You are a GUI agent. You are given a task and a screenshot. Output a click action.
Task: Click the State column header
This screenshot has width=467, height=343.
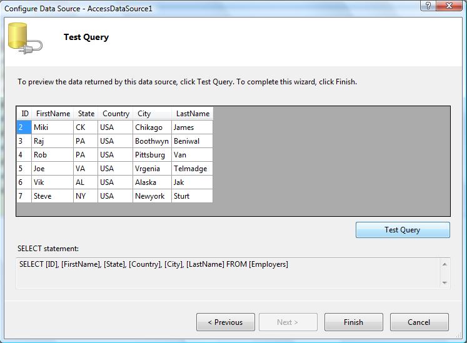(x=86, y=114)
